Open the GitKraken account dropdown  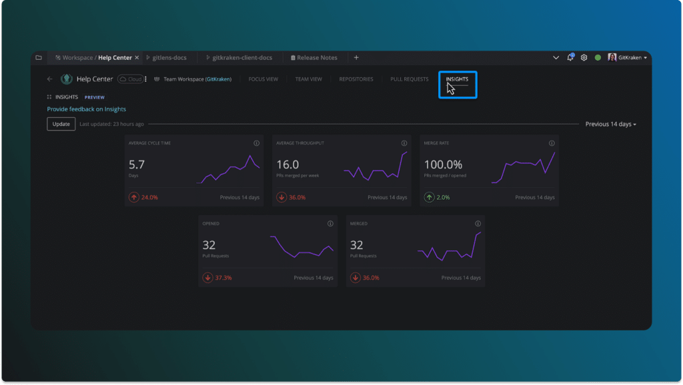click(x=628, y=58)
